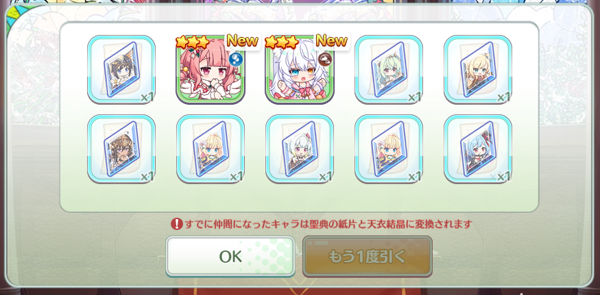Click the red conversion notice text
This screenshot has width=600, height=295.
click(x=328, y=224)
